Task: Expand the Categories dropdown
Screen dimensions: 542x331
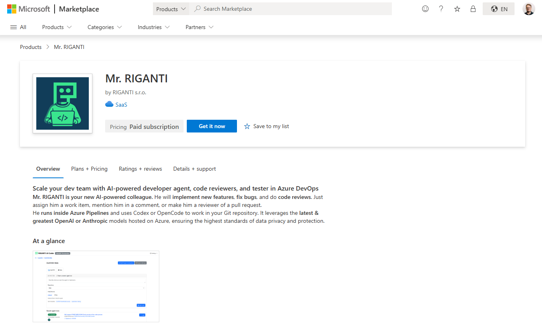Action: (x=104, y=27)
